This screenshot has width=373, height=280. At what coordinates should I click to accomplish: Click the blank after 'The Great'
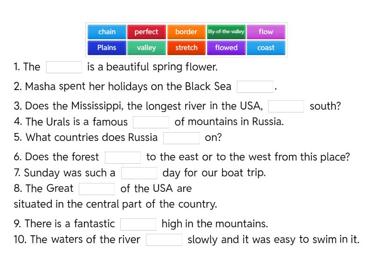(x=97, y=189)
